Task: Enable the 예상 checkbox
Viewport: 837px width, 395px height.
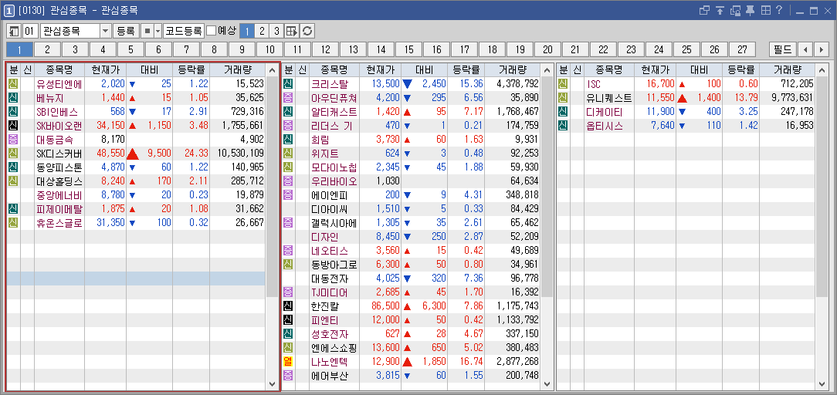Action: pos(212,30)
